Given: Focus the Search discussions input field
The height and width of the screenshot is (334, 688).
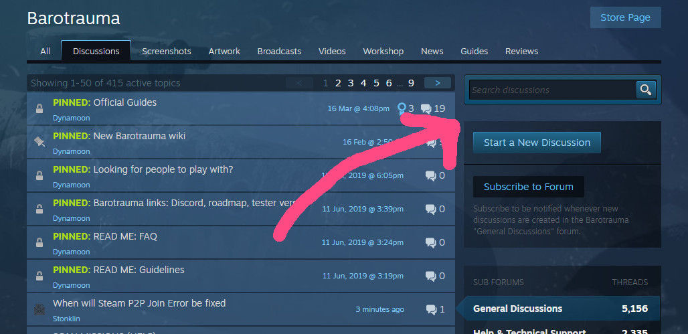Looking at the screenshot, I should pos(552,90).
